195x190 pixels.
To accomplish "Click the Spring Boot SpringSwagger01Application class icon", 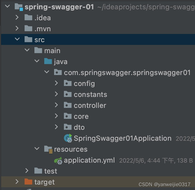I will point(68,138).
